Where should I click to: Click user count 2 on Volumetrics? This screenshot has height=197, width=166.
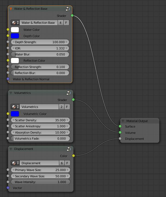(x=61, y=107)
